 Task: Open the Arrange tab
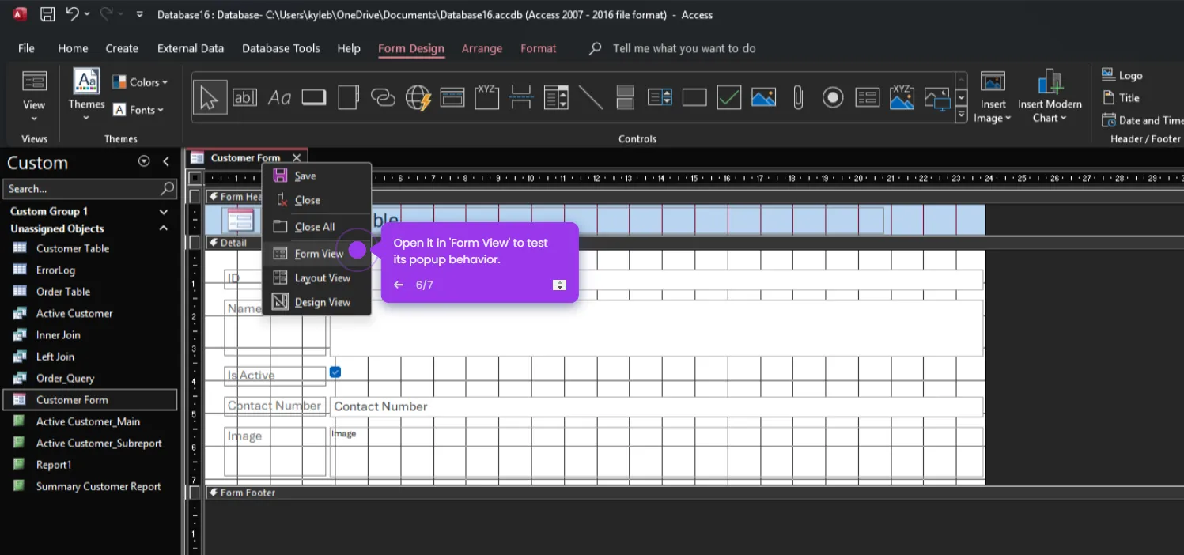click(x=482, y=48)
